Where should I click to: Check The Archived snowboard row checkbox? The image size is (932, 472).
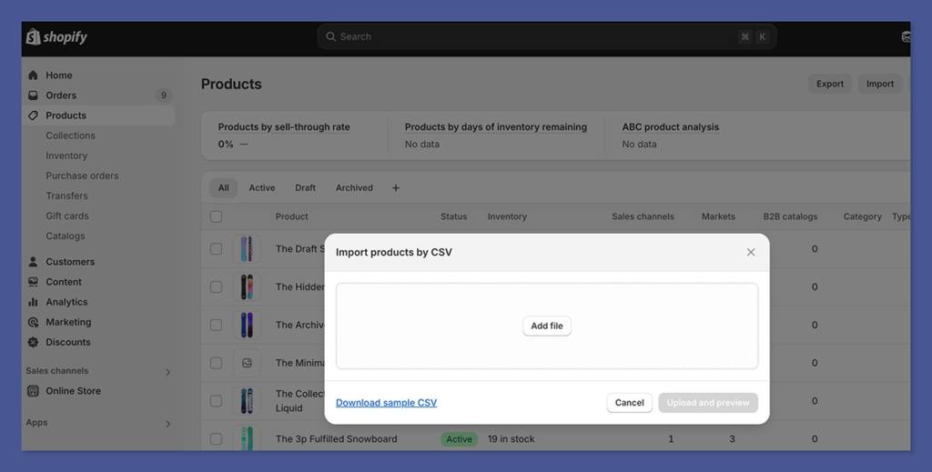[216, 325]
